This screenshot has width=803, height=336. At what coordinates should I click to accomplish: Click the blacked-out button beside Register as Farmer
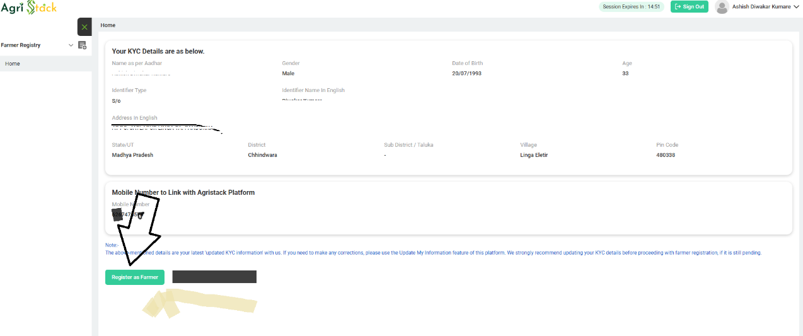(214, 277)
